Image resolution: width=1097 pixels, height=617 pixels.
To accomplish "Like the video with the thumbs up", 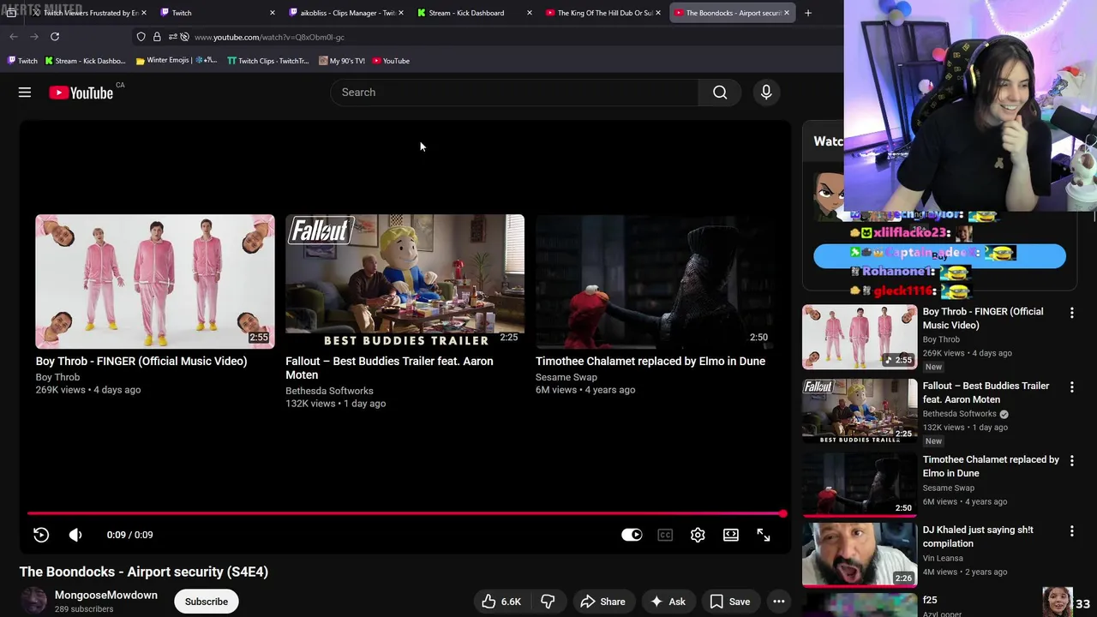I will (x=501, y=602).
